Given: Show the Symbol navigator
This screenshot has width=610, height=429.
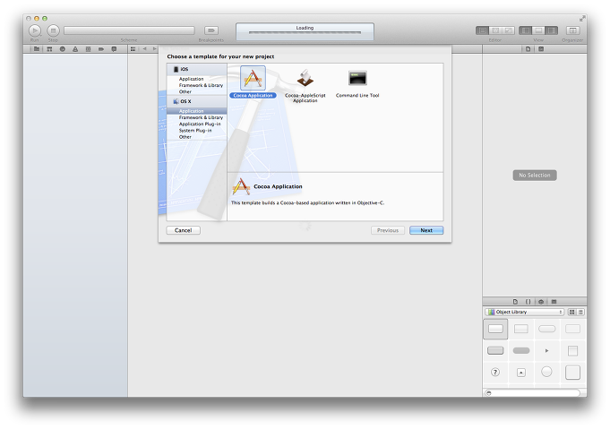Looking at the screenshot, I should 49,49.
